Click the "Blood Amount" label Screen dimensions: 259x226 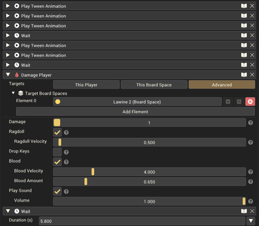click(x=29, y=180)
